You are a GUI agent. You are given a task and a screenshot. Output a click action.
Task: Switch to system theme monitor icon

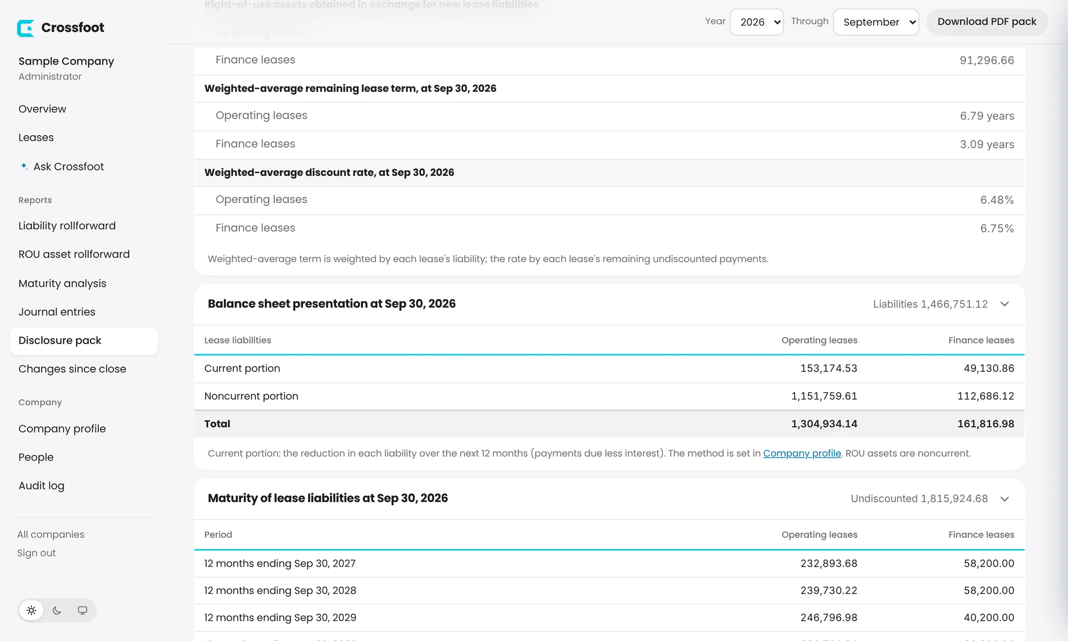point(83,610)
